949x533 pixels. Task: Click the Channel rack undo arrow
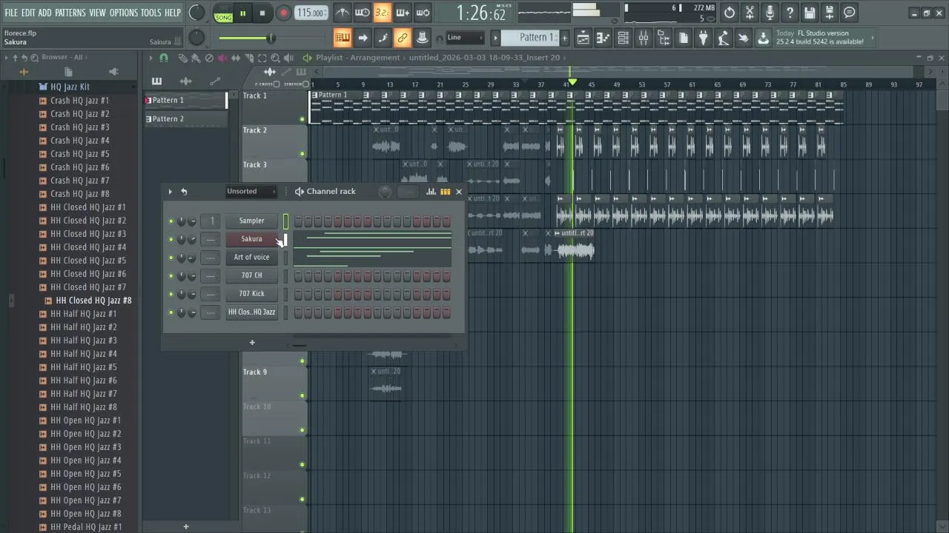pos(184,192)
